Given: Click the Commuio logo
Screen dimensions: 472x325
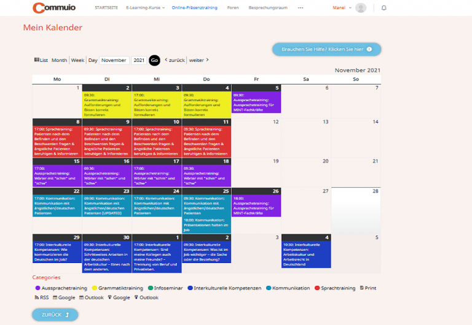Looking at the screenshot, I should (x=54, y=7).
